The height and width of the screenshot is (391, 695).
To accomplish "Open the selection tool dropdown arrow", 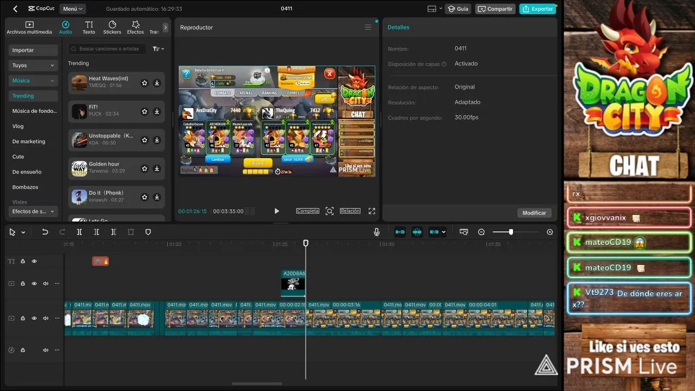I will coord(23,232).
